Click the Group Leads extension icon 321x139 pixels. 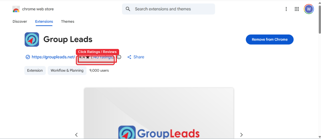(x=32, y=40)
